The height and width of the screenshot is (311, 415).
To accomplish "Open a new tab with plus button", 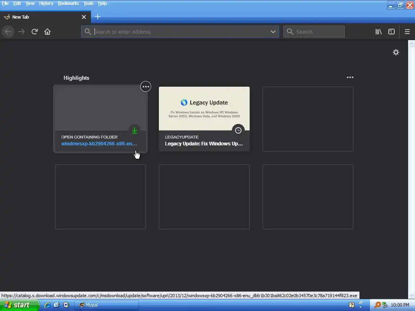I will (97, 17).
